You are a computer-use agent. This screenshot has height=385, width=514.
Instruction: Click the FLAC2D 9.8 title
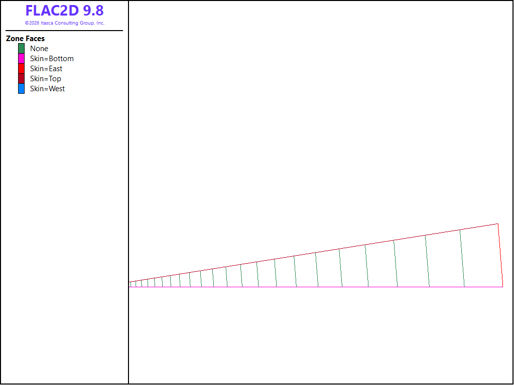point(65,11)
